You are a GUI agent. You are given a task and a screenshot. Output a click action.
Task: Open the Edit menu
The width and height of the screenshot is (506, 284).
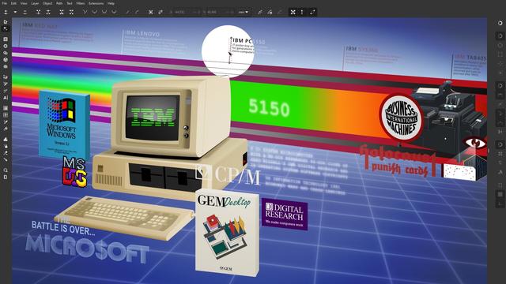[x=13, y=3]
